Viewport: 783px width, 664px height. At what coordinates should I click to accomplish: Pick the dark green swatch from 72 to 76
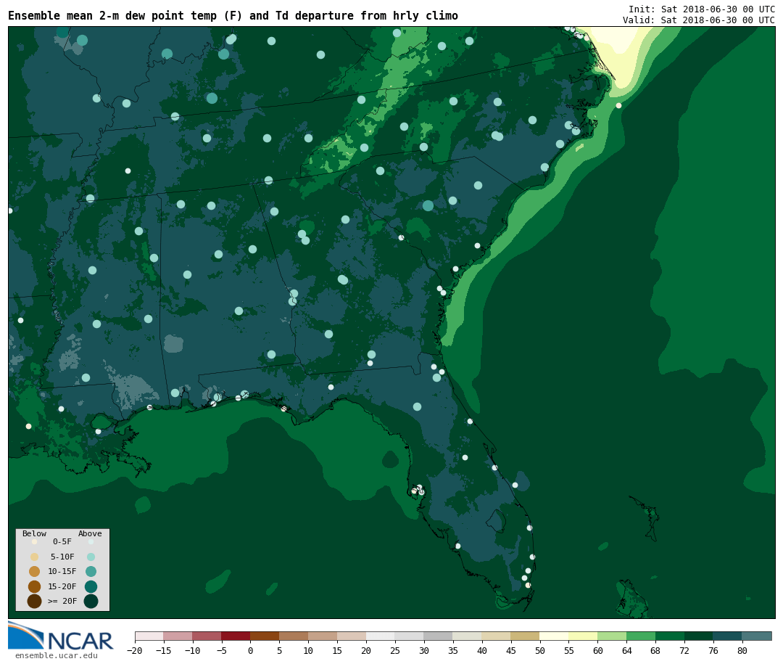699,636
